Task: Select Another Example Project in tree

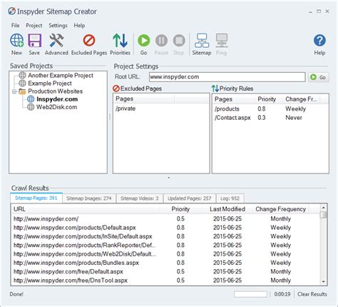Action: pyautogui.click(x=61, y=76)
